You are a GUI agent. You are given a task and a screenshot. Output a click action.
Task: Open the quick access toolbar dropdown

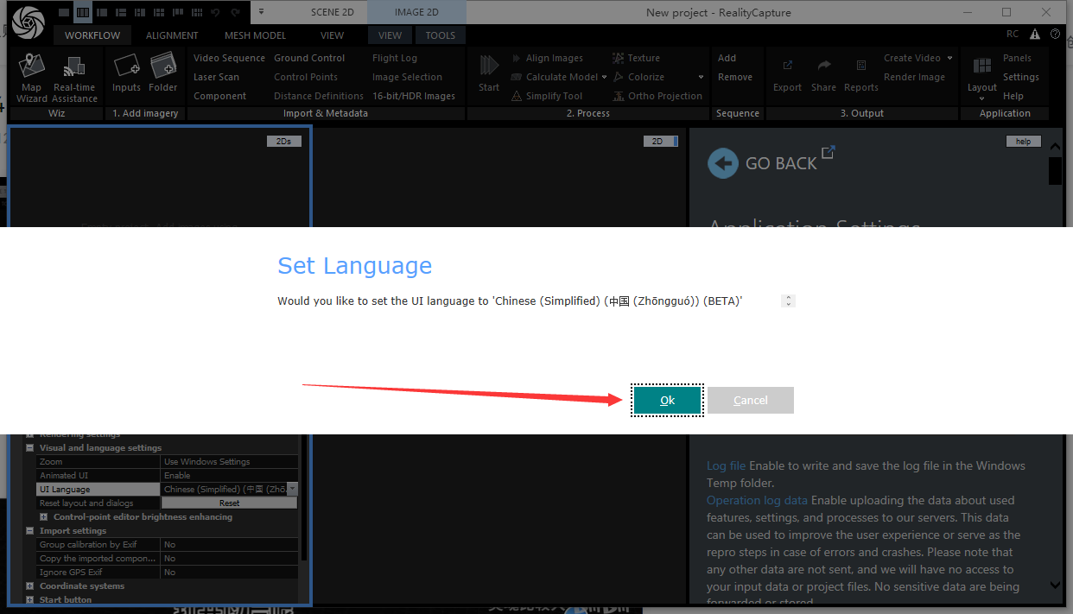(261, 12)
